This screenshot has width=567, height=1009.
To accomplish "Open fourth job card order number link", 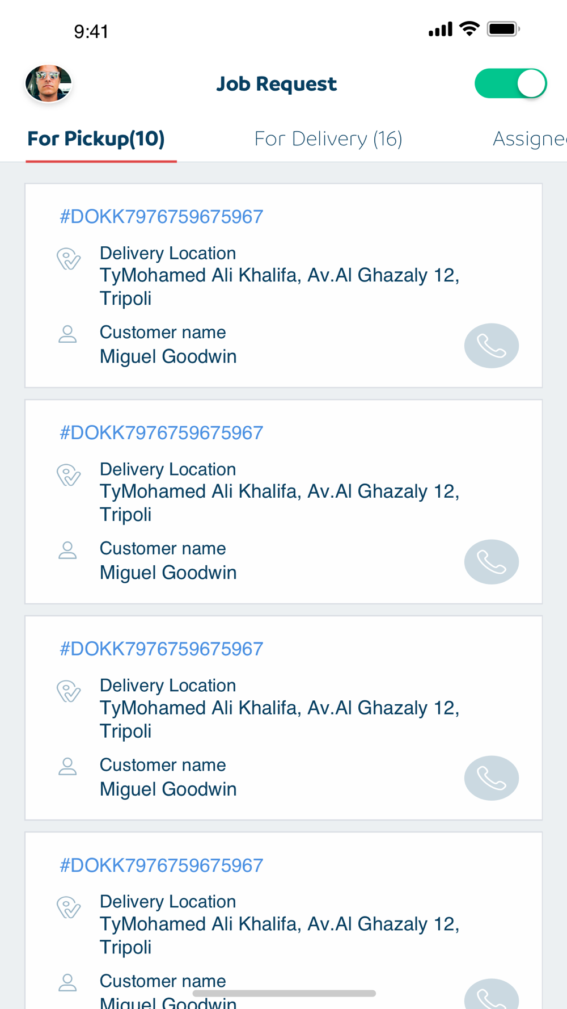I will [162, 865].
